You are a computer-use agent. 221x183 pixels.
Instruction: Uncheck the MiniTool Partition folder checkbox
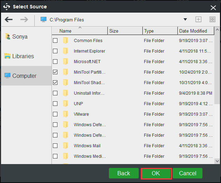point(55,72)
